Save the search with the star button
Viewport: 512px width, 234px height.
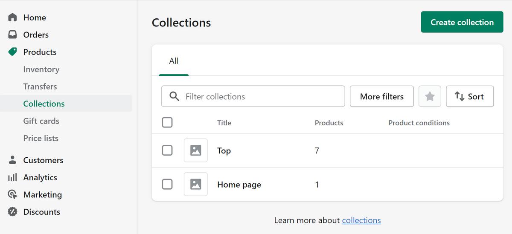coord(430,96)
